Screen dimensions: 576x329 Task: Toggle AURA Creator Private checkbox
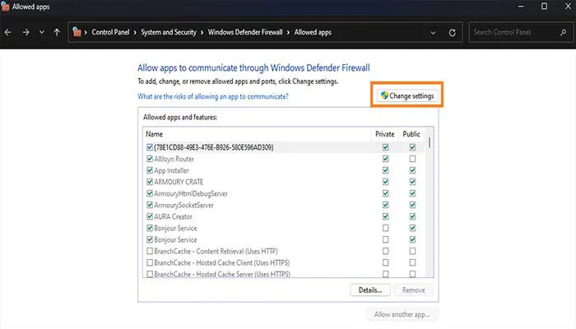pos(385,216)
